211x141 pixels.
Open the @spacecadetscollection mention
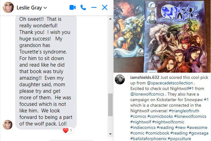[170, 83]
